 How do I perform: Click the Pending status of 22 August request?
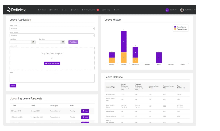tap(72, 111)
